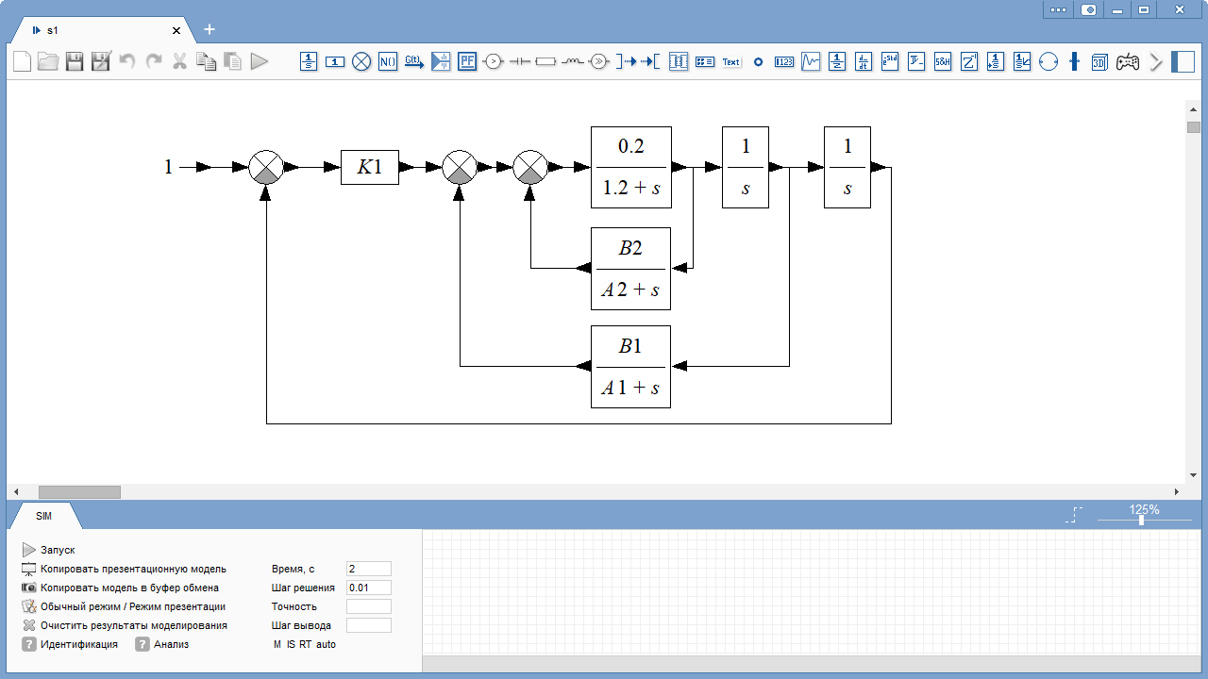Viewport: 1208px width, 679px height.
Task: Click the Шаг вывода input field
Action: 369,625
